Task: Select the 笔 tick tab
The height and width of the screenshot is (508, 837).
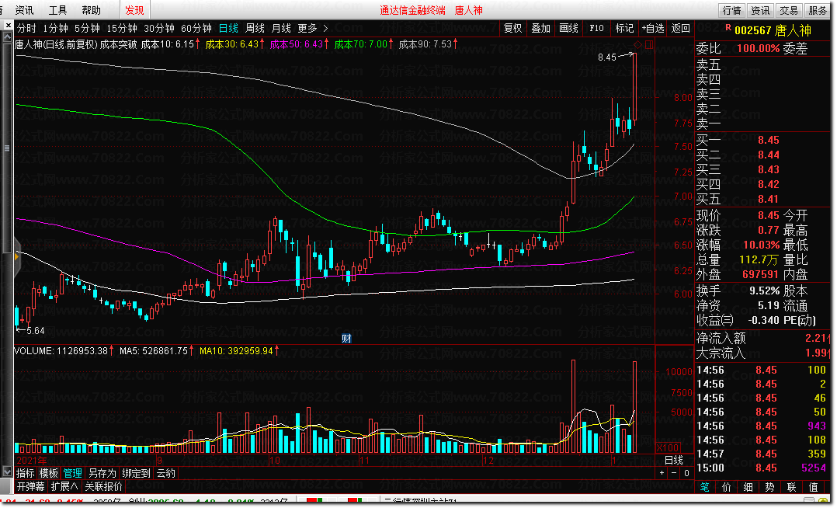Action: [705, 486]
